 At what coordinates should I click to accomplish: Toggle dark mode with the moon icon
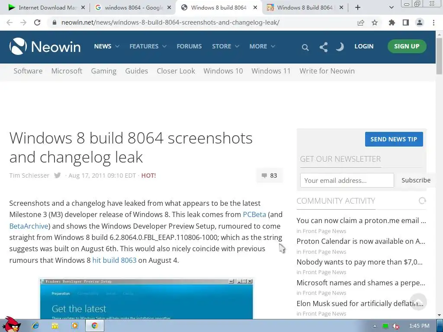pyautogui.click(x=340, y=47)
